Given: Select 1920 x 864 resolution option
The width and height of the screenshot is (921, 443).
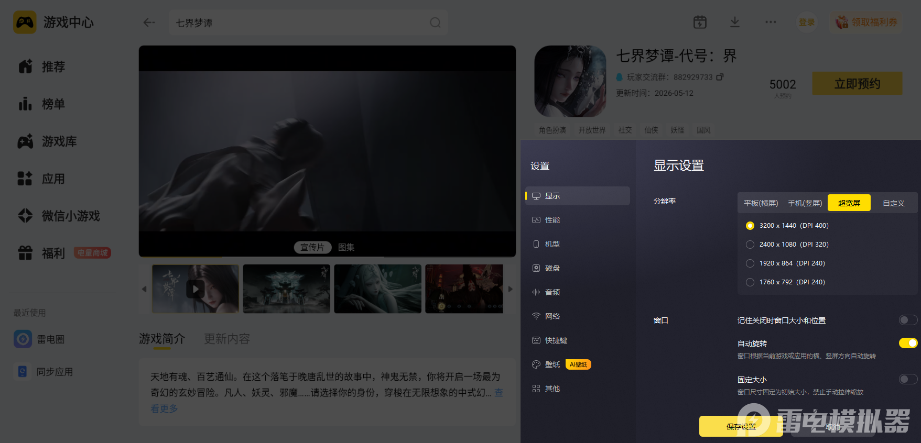Looking at the screenshot, I should [785, 263].
